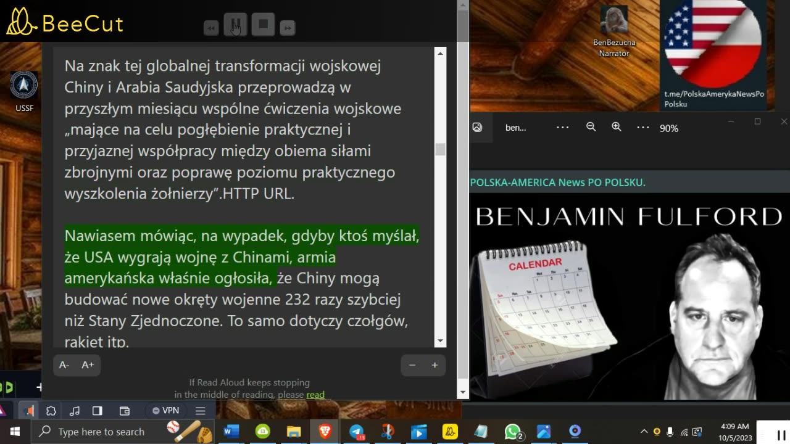
Task: Click the plus button in the Read Aloud panel
Action: point(434,365)
